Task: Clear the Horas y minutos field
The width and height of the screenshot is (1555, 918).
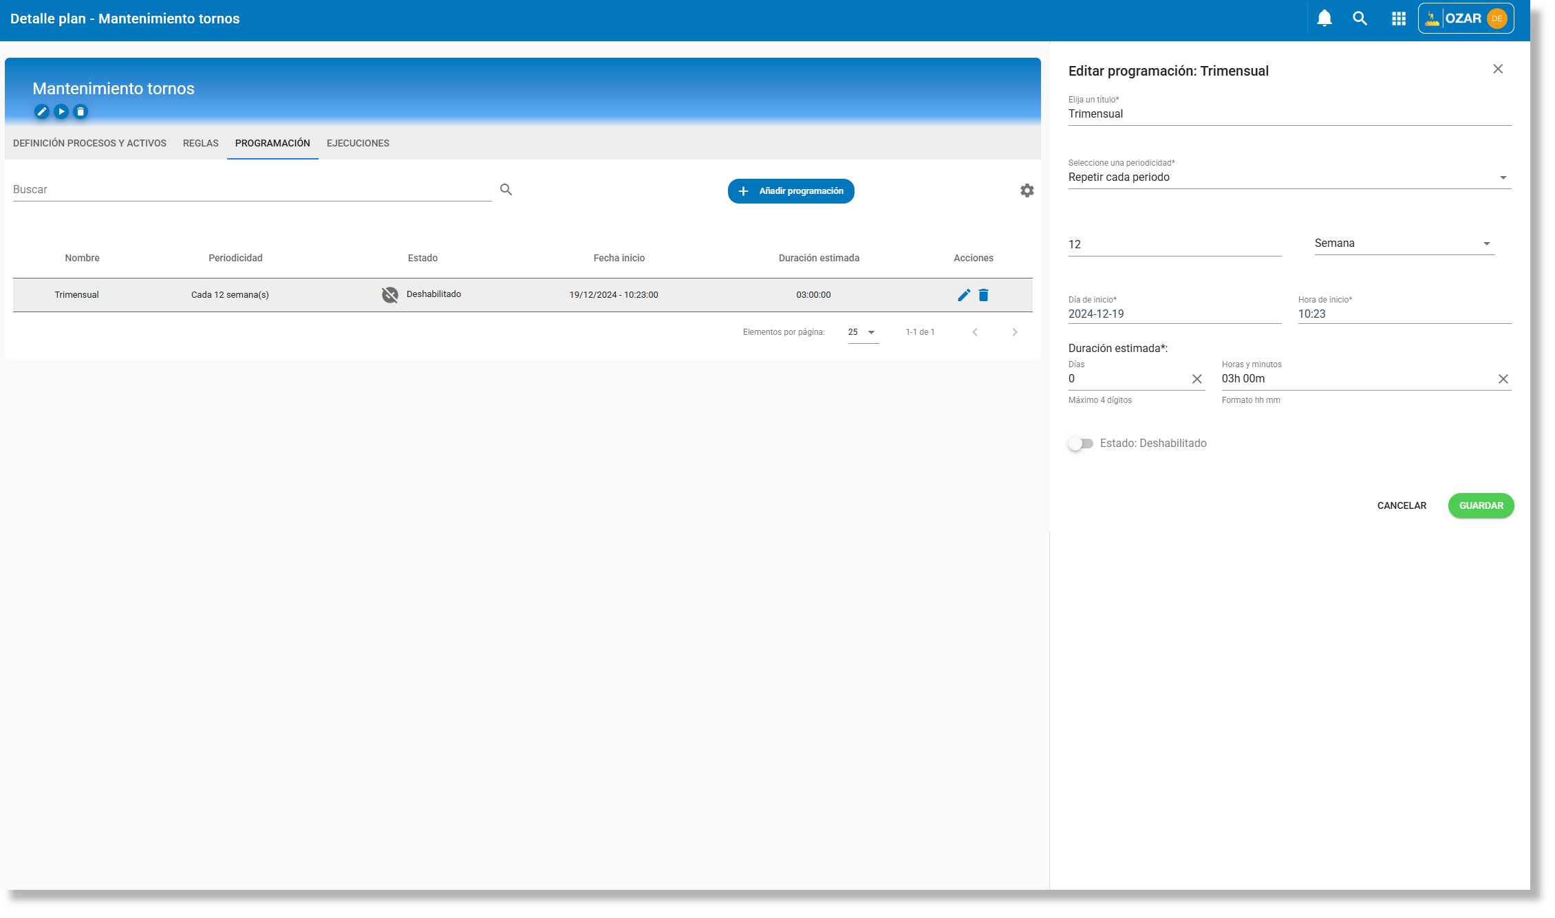Action: click(1503, 379)
